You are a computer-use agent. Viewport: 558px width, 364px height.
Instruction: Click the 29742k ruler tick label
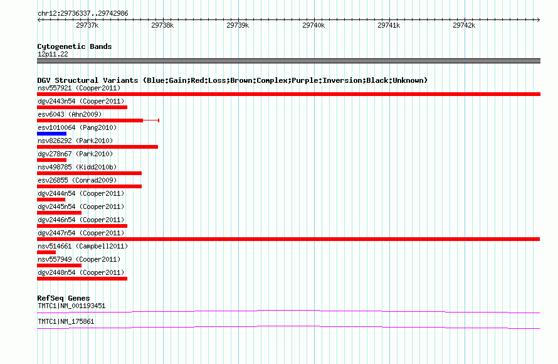pyautogui.click(x=464, y=25)
